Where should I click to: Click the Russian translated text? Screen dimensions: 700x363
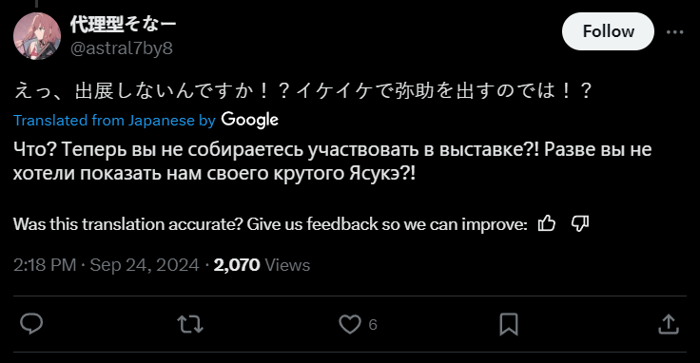point(333,161)
